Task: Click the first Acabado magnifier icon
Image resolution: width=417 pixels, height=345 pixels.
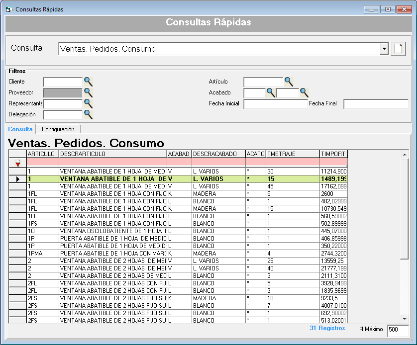Action: pos(271,92)
